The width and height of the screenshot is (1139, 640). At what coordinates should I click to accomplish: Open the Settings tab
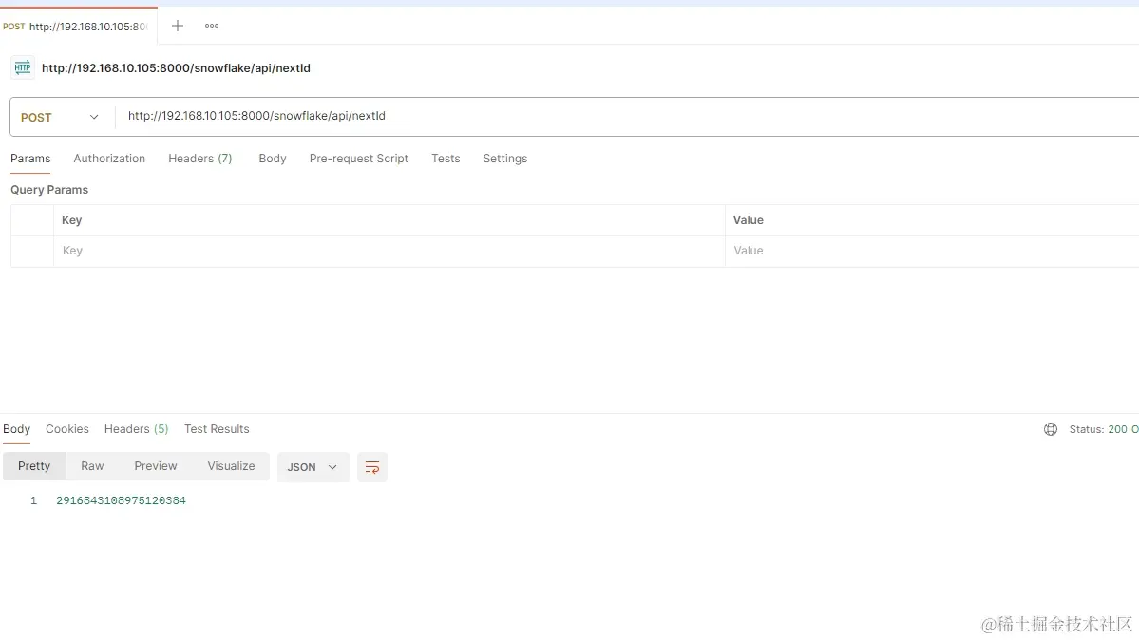tap(504, 159)
